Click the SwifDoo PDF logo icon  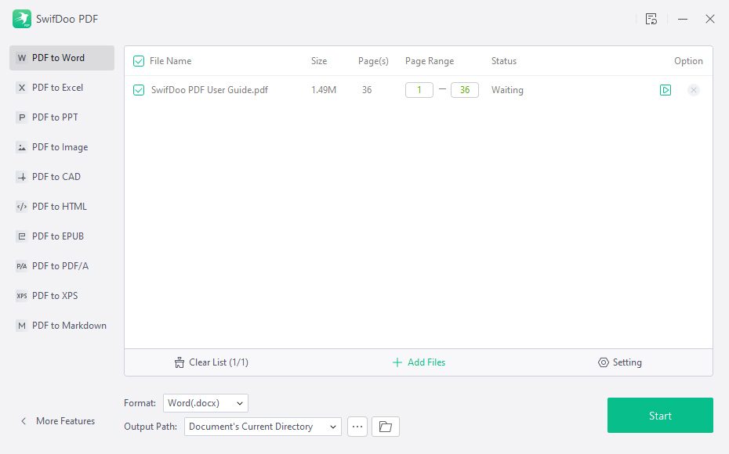[x=22, y=19]
